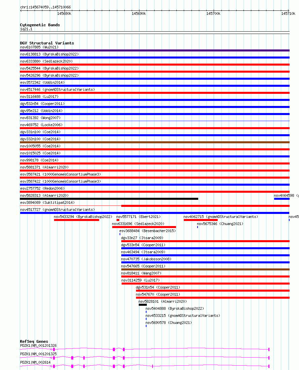The width and height of the screenshot is (299, 370).
Task: Click the 145690k ruler position label
Action: pos(139,14)
